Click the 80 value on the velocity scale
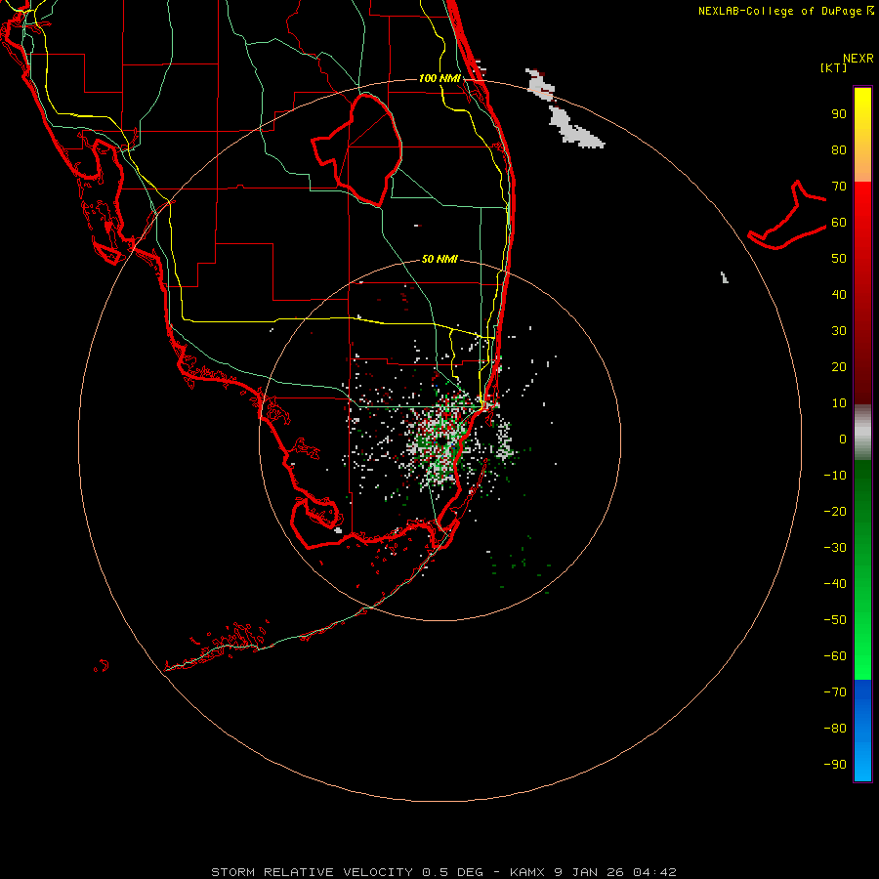This screenshot has width=879, height=879. [x=839, y=150]
